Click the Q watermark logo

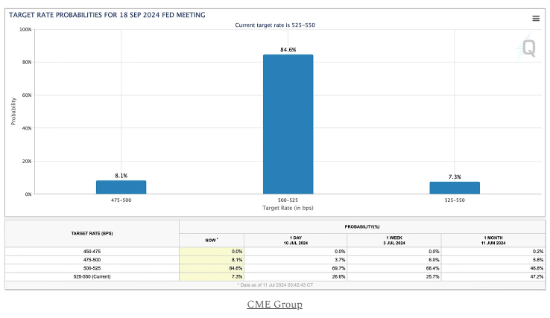click(528, 48)
